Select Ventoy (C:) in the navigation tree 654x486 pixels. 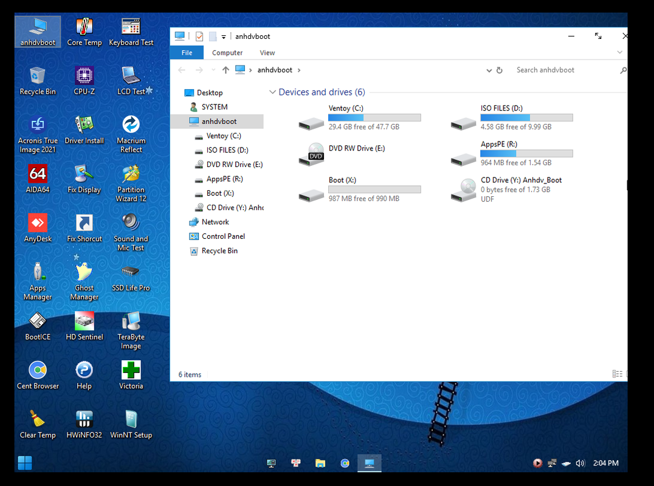[x=224, y=136]
